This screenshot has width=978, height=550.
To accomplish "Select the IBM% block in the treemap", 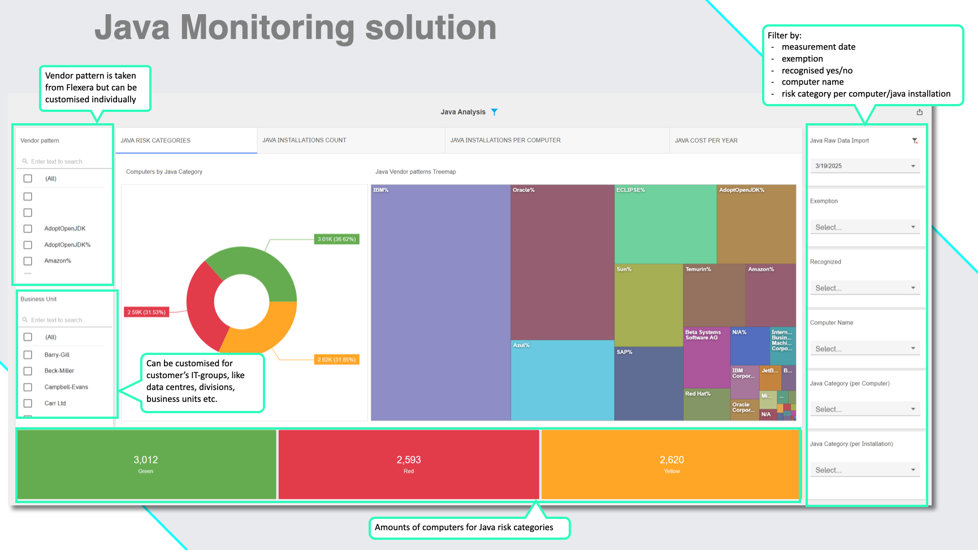I will coord(440,302).
